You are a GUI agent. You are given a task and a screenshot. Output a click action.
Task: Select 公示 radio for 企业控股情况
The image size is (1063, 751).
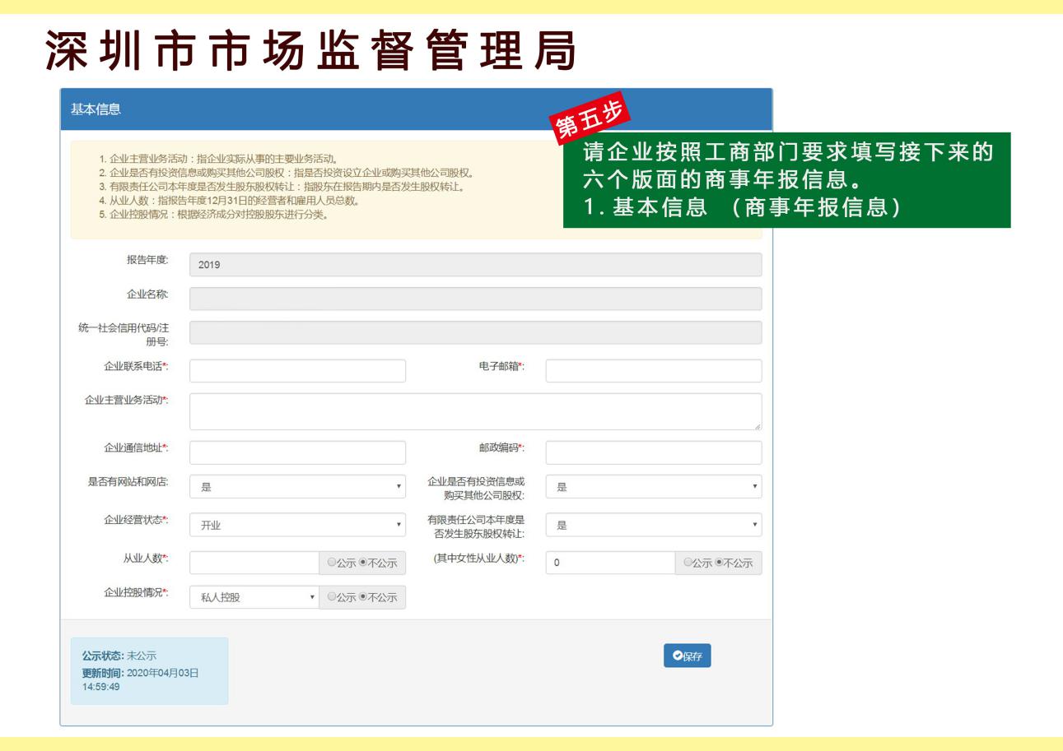coord(332,597)
